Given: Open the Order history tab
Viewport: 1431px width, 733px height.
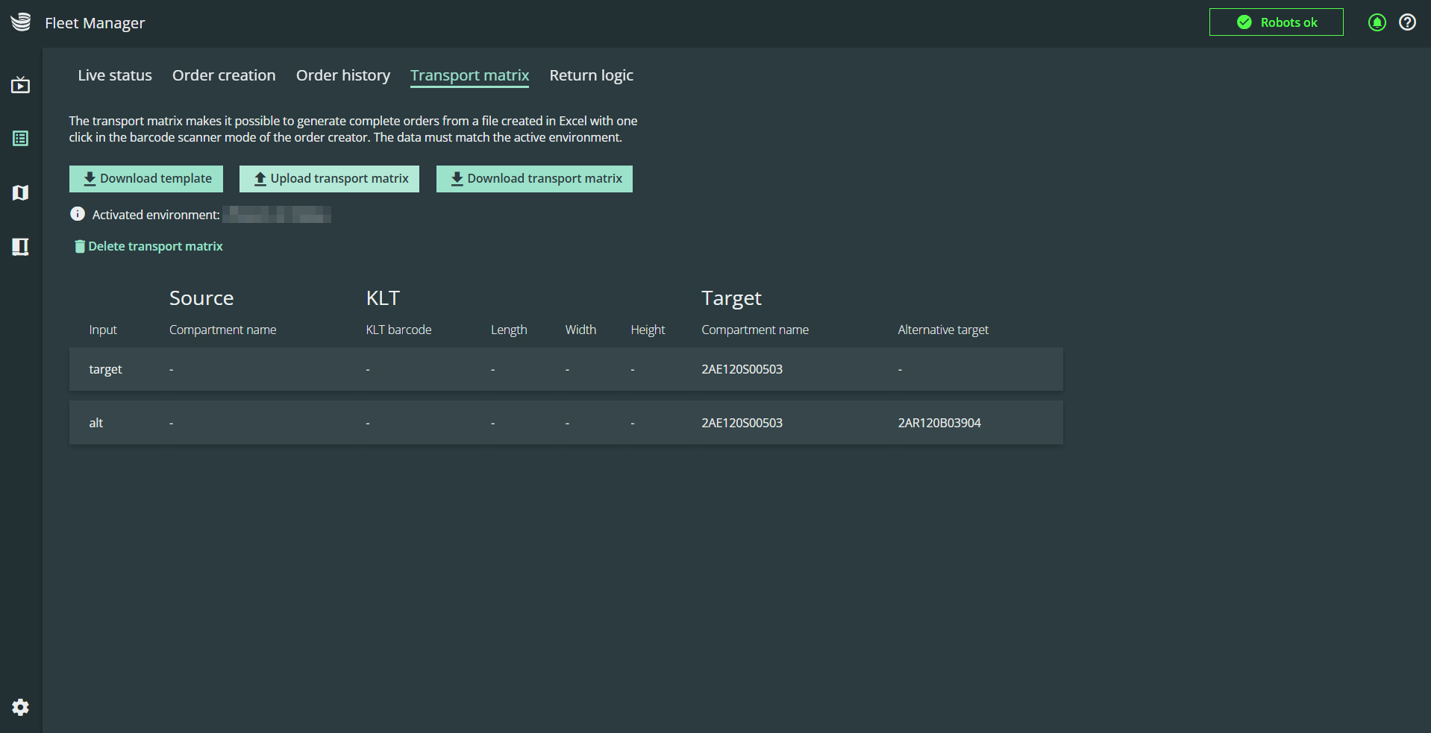Looking at the screenshot, I should pyautogui.click(x=343, y=75).
